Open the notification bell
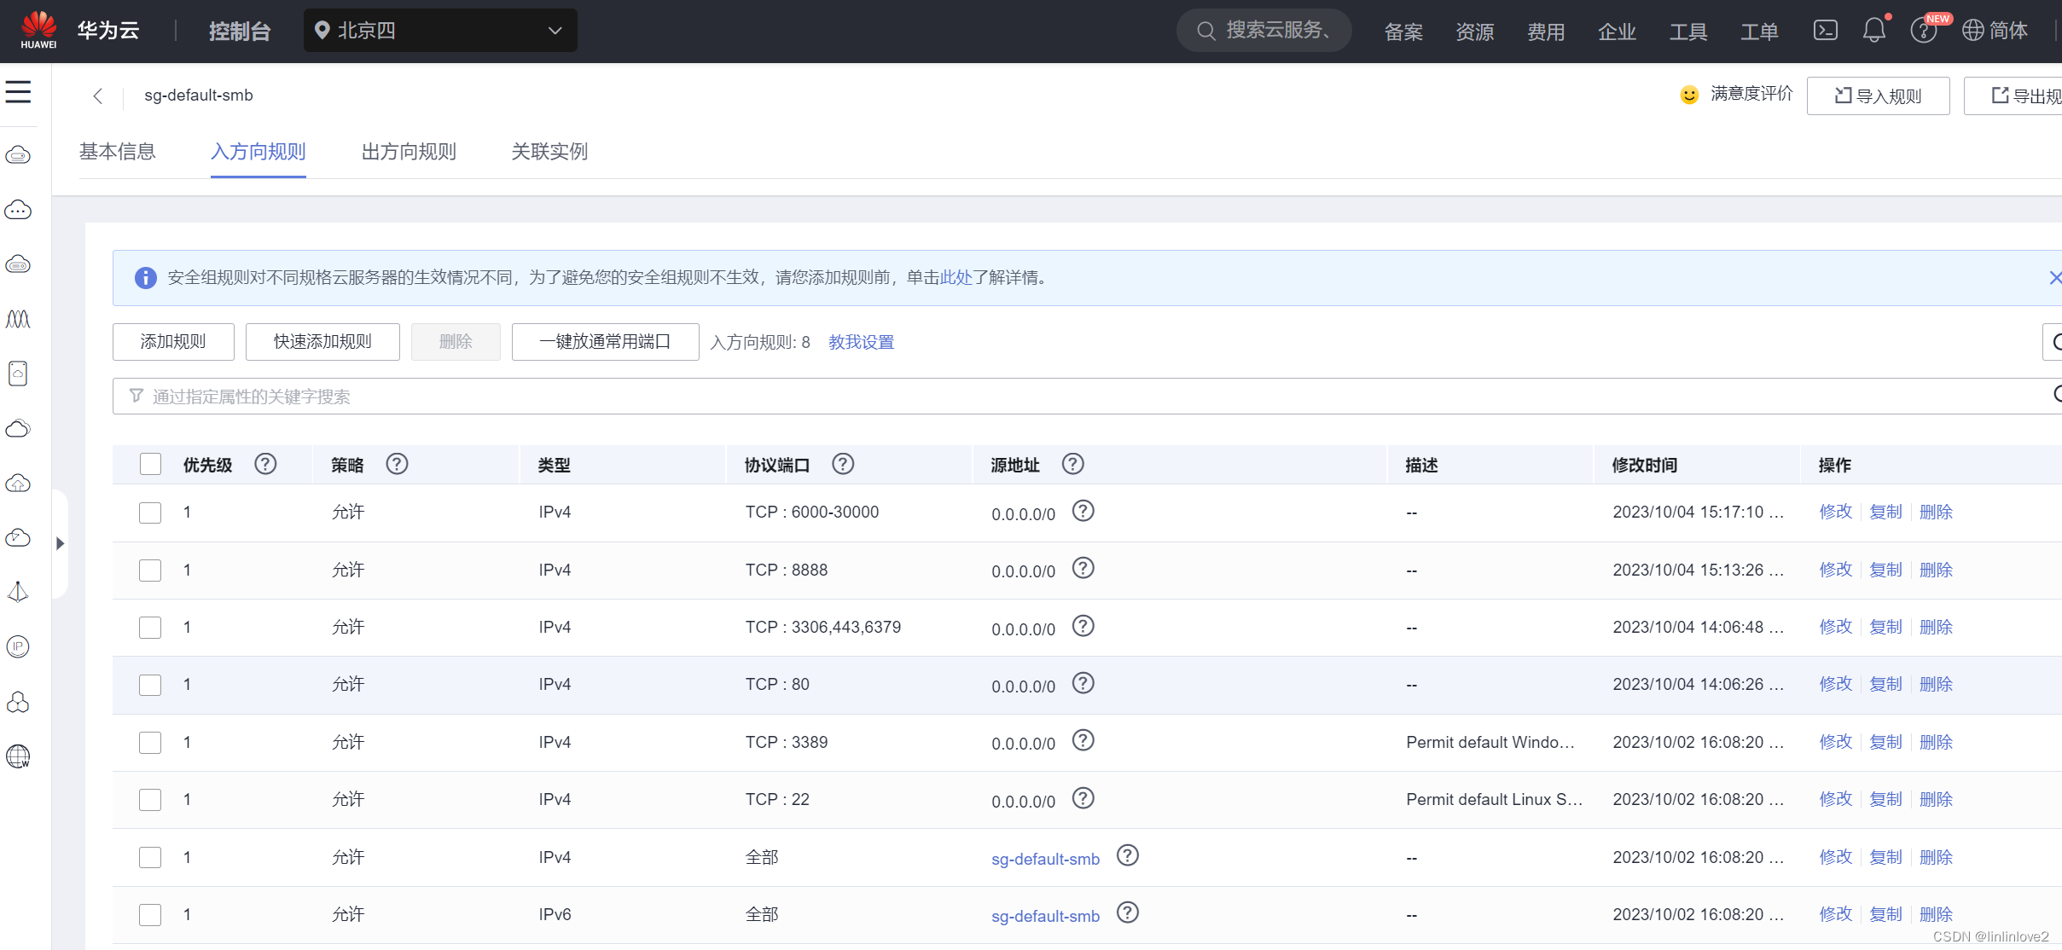2062x950 pixels. click(1874, 31)
